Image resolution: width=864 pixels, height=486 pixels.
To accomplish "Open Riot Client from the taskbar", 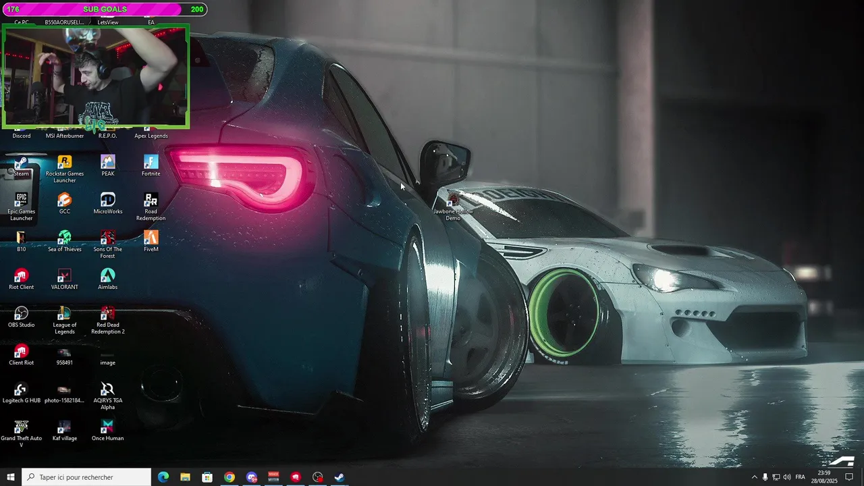I will 296,477.
